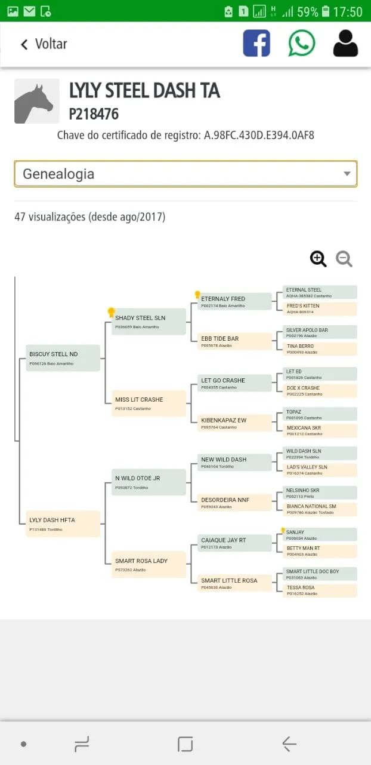The image size is (371, 765).
Task: Share via the WhatsApp icon
Action: (302, 44)
